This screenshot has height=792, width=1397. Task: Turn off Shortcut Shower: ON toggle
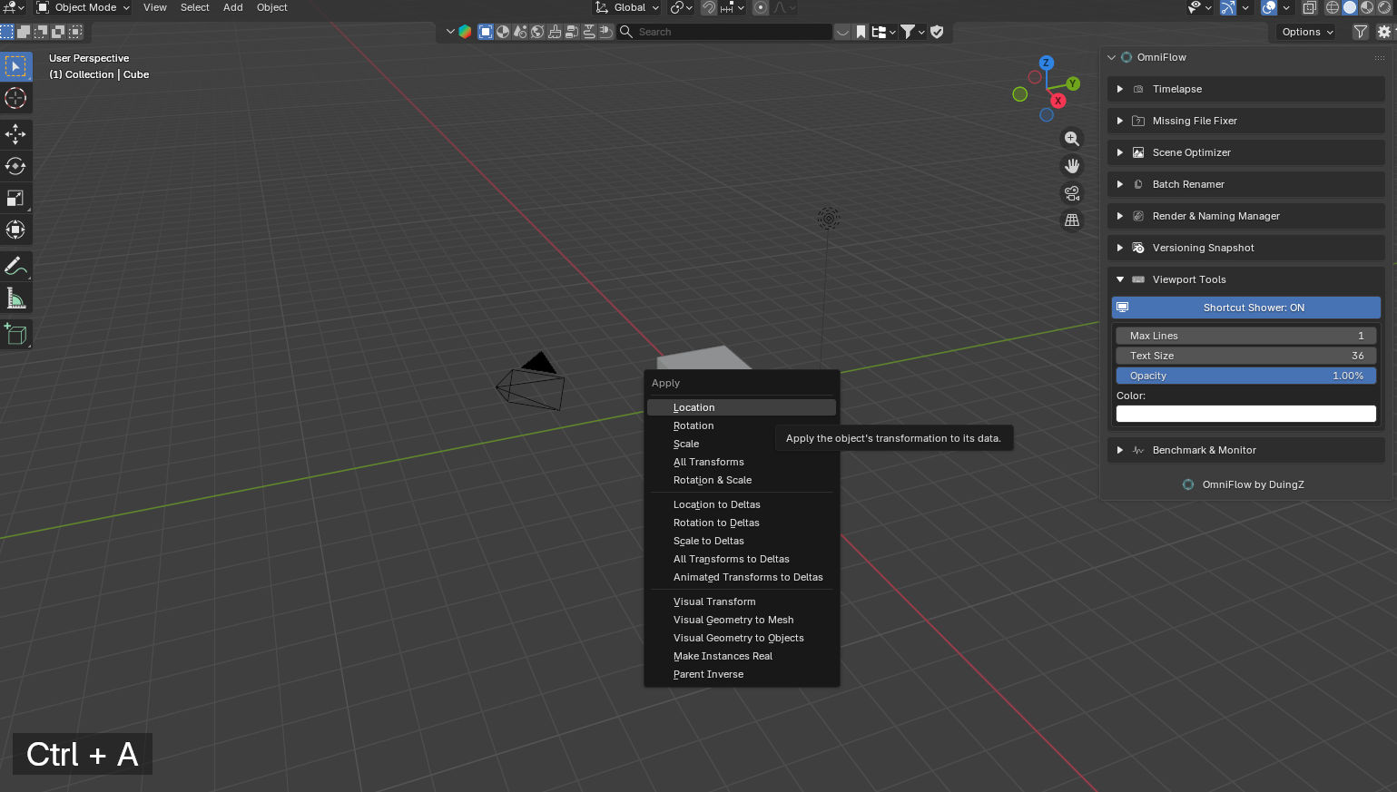[1245, 308]
